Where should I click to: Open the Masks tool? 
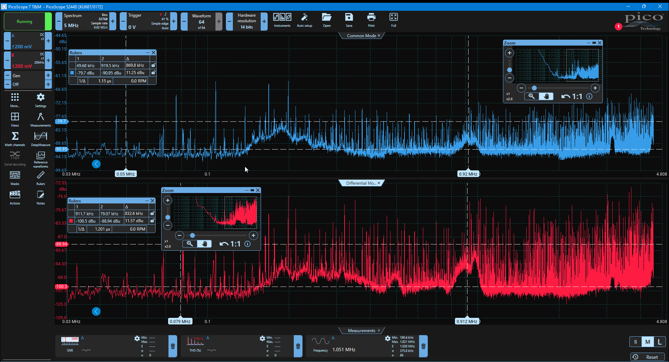click(15, 178)
